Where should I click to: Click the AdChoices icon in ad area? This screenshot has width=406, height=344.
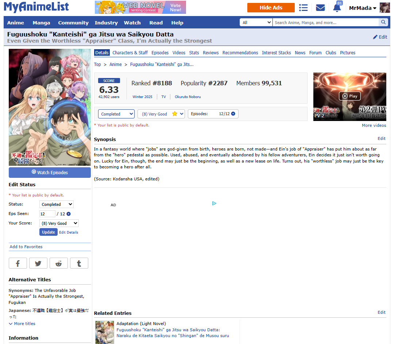(214, 203)
